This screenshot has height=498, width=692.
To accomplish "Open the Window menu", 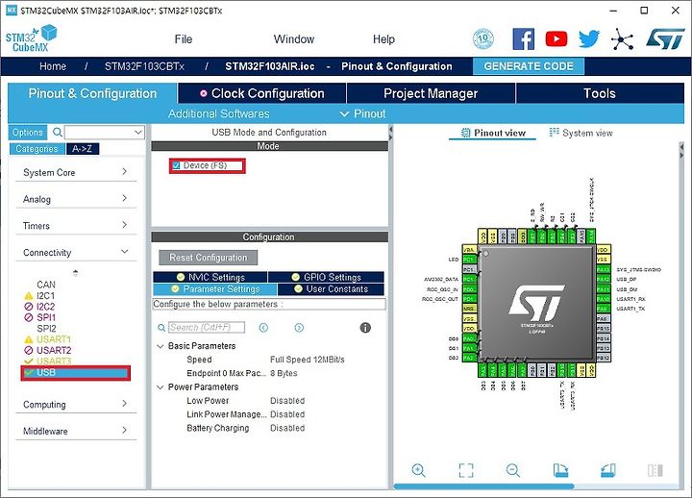I will (x=294, y=39).
